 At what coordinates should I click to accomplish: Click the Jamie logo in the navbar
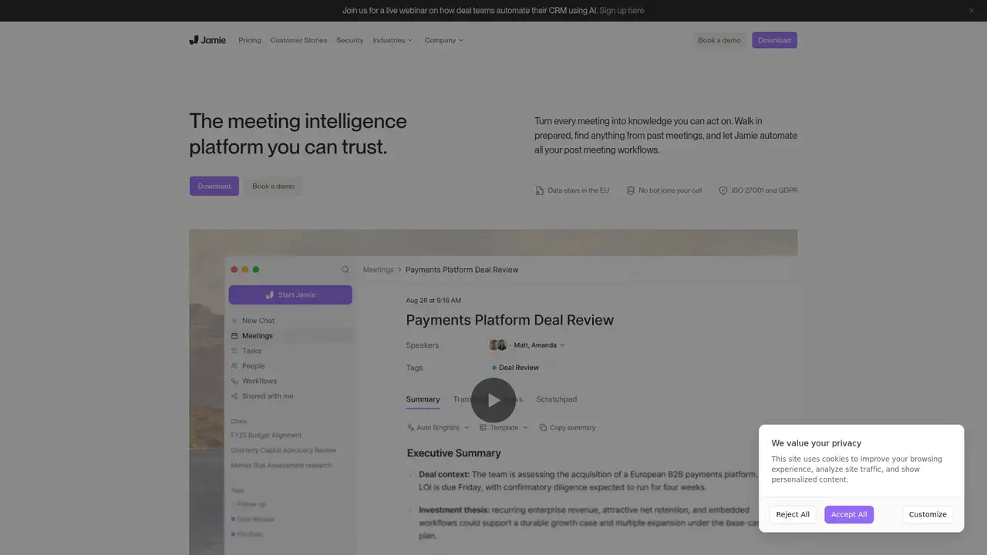pyautogui.click(x=207, y=40)
